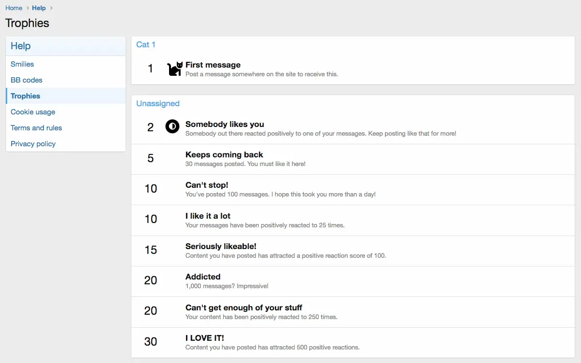The image size is (581, 363).
Task: Select the First message trophy title
Action: pos(213,65)
